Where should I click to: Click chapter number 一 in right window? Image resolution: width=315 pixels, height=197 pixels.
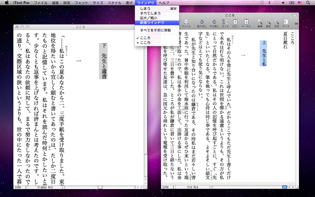tap(243, 55)
